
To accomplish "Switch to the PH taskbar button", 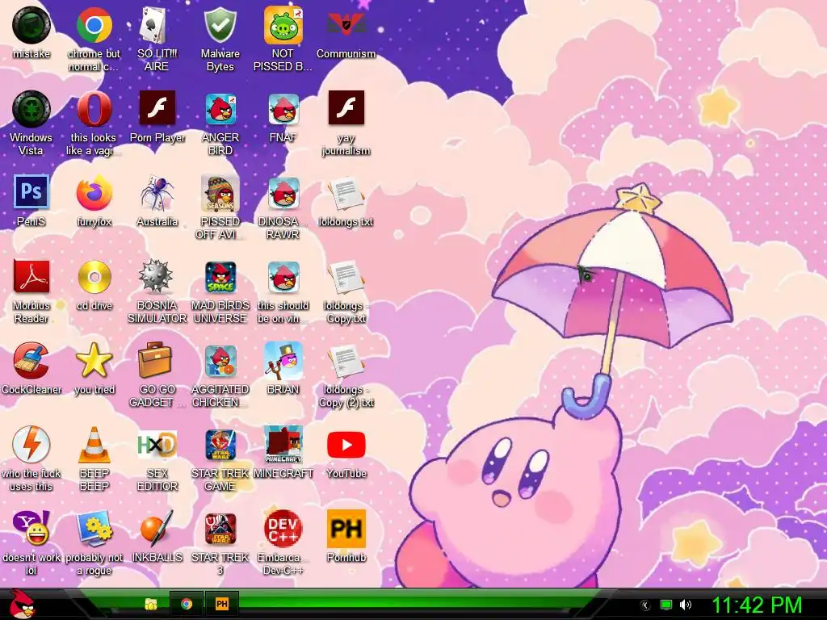I will [x=221, y=604].
